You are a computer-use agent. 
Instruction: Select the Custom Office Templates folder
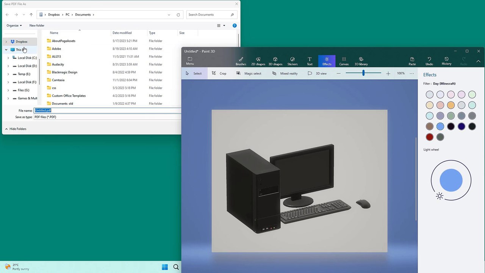(x=69, y=96)
